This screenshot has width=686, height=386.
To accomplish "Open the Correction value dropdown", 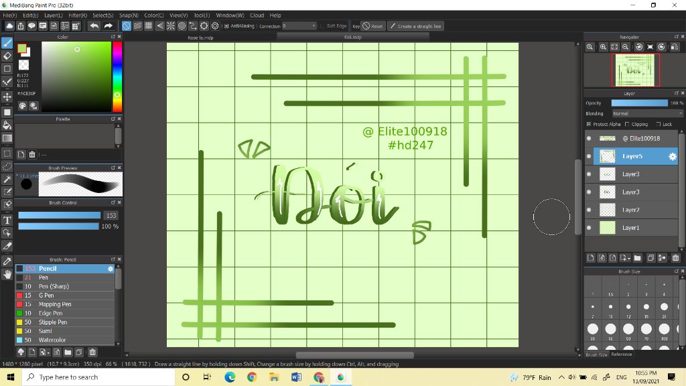I will [x=299, y=26].
